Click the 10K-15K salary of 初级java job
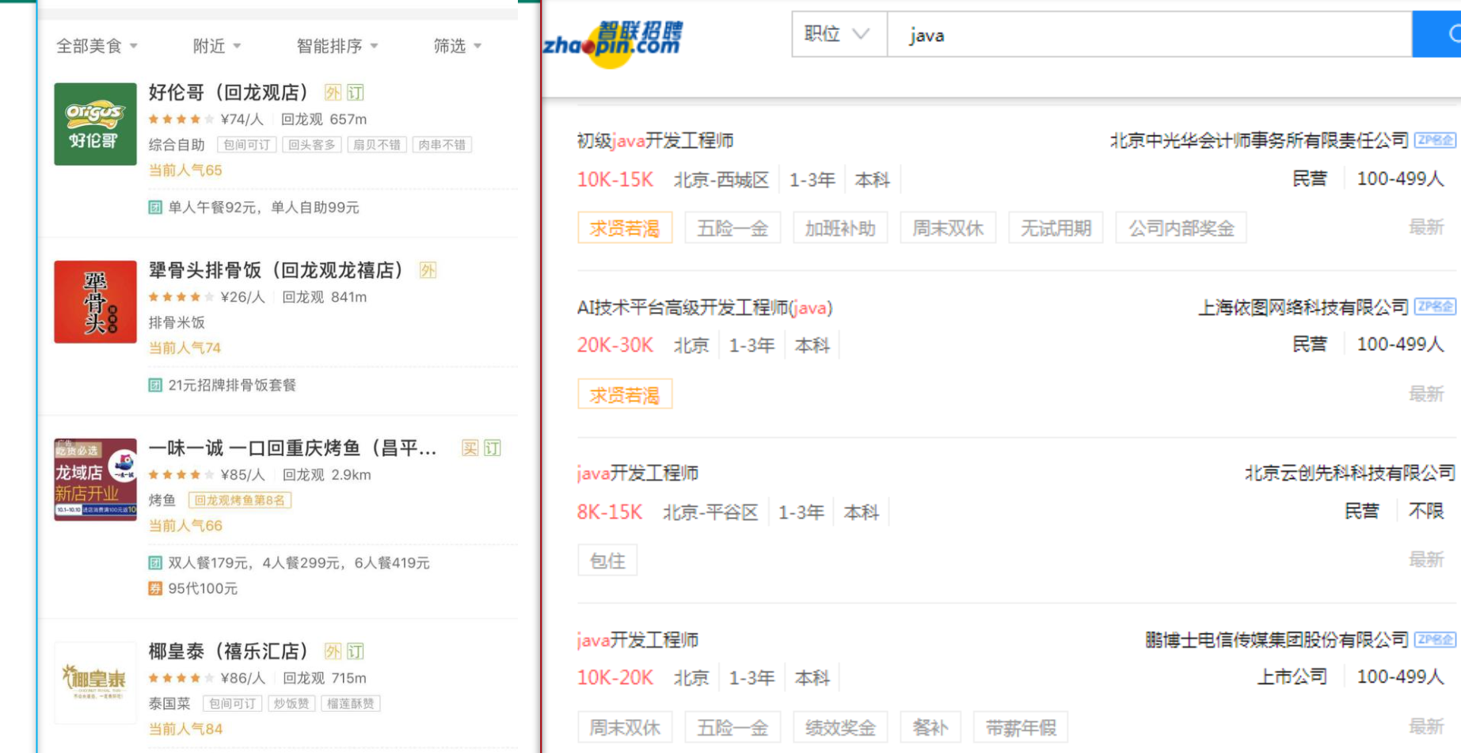 (615, 180)
